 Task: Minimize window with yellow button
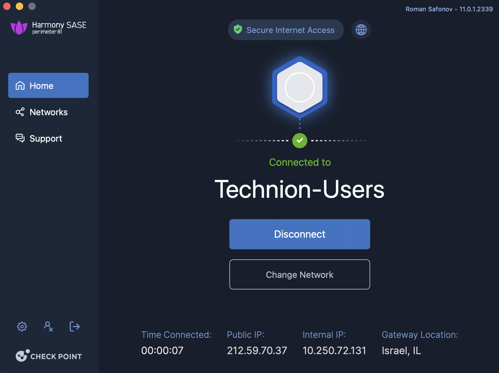(x=19, y=6)
